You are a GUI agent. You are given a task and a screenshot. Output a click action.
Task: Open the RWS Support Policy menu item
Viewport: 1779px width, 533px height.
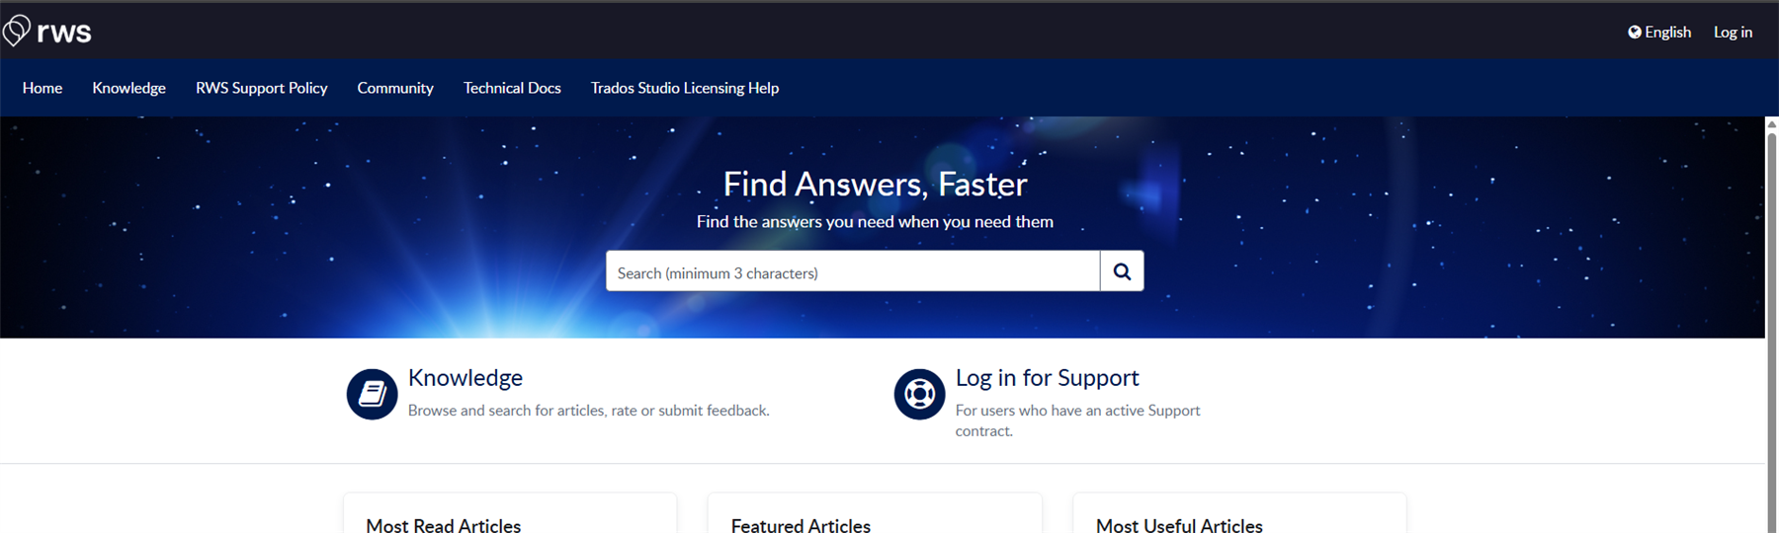point(262,88)
